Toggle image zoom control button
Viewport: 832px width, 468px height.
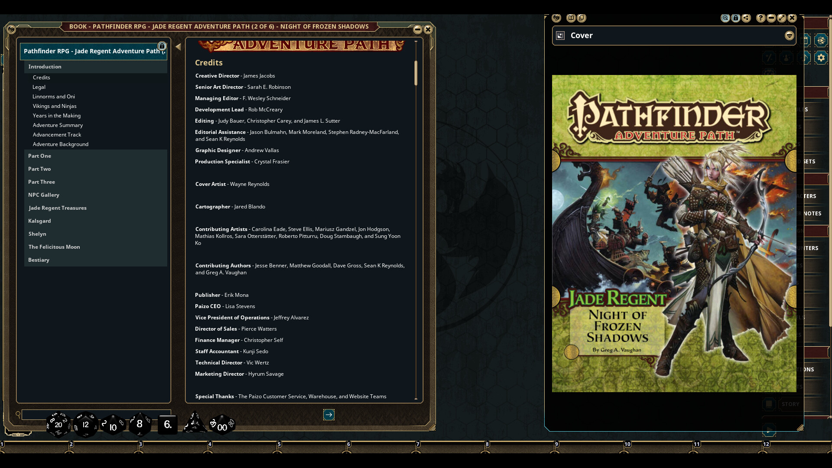click(725, 18)
